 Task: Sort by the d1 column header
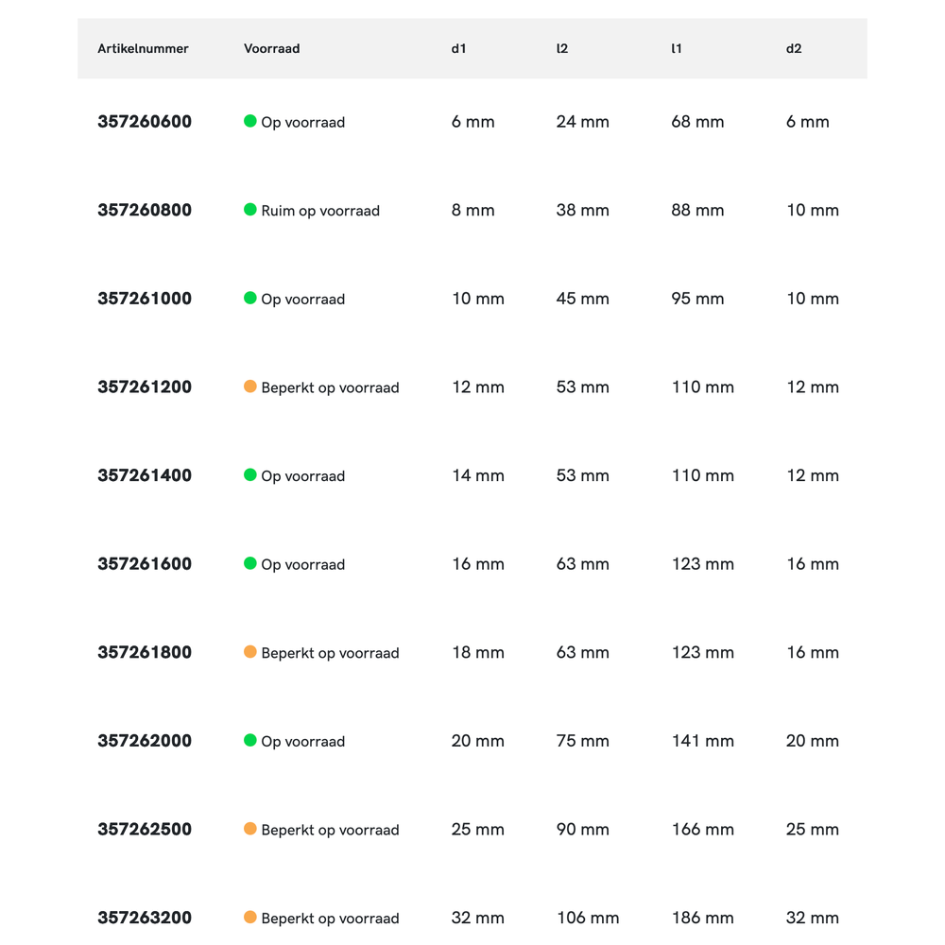pyautogui.click(x=458, y=49)
